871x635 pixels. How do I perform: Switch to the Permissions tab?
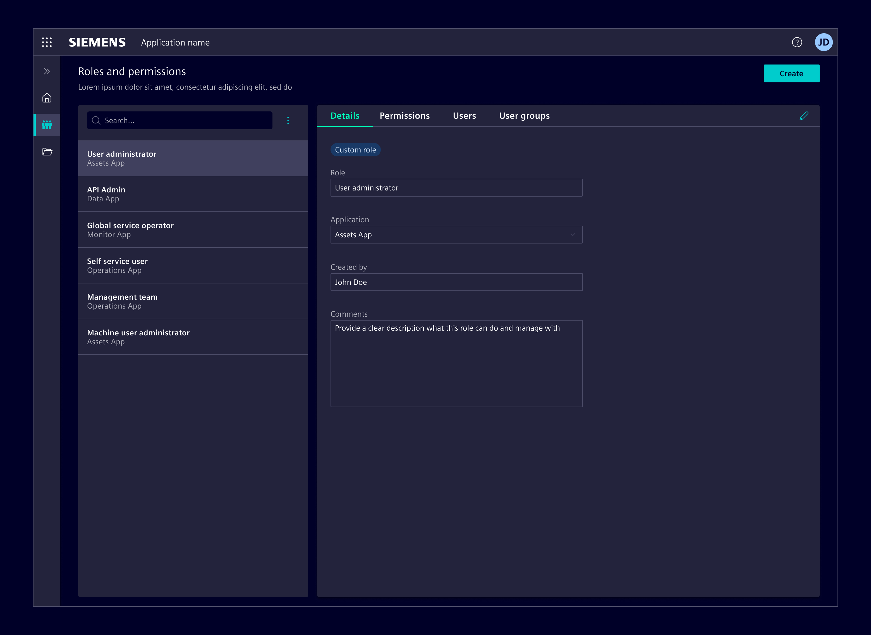point(405,116)
